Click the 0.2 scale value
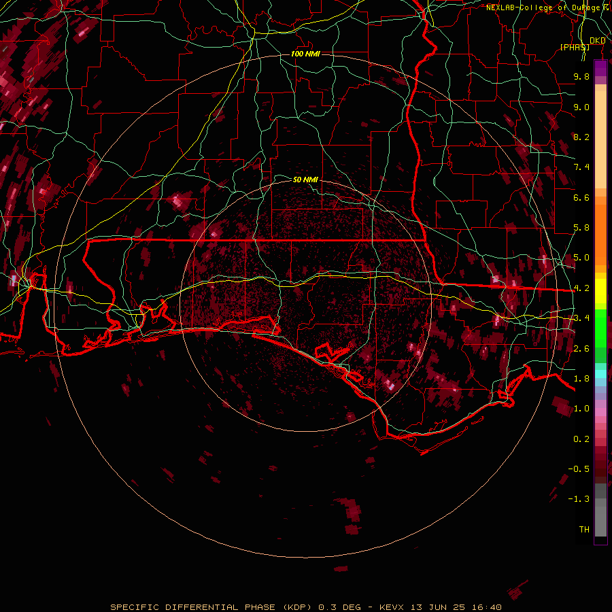Image resolution: width=612 pixels, height=612 pixels. coord(581,439)
